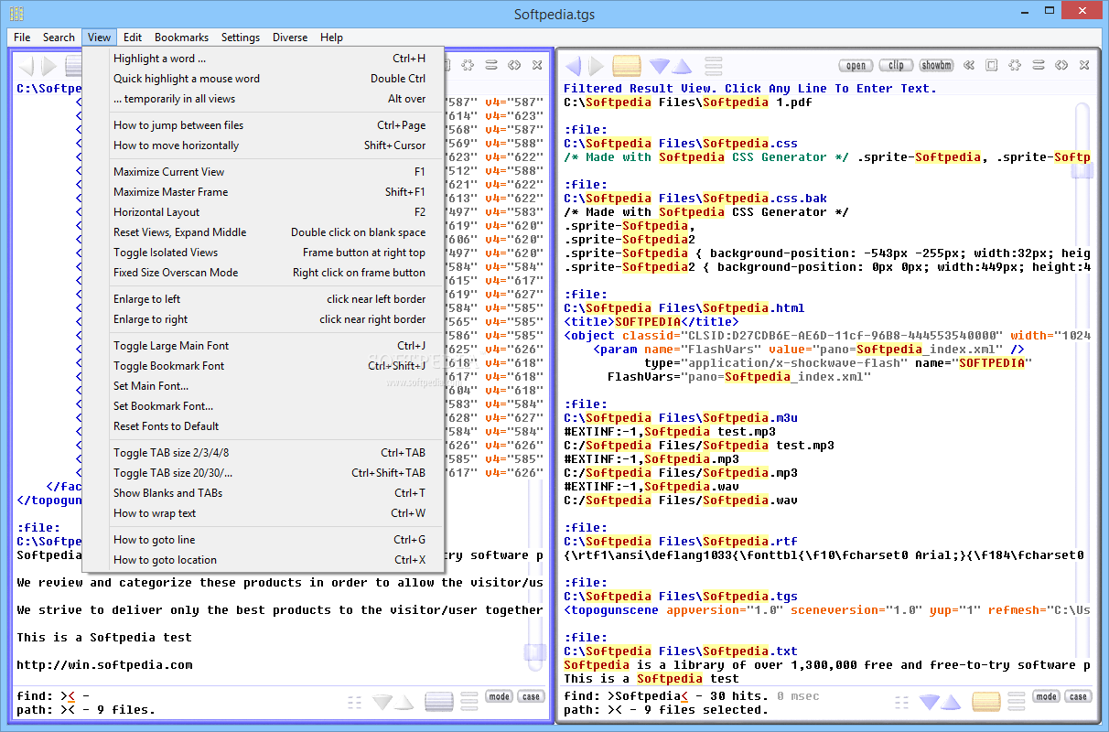The height and width of the screenshot is (732, 1109).
Task: Click the blue up triangle in right view toolbar
Action: 681,66
